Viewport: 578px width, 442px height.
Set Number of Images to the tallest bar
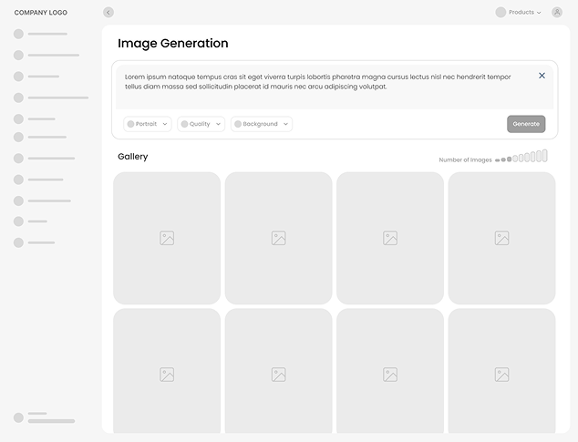click(544, 156)
